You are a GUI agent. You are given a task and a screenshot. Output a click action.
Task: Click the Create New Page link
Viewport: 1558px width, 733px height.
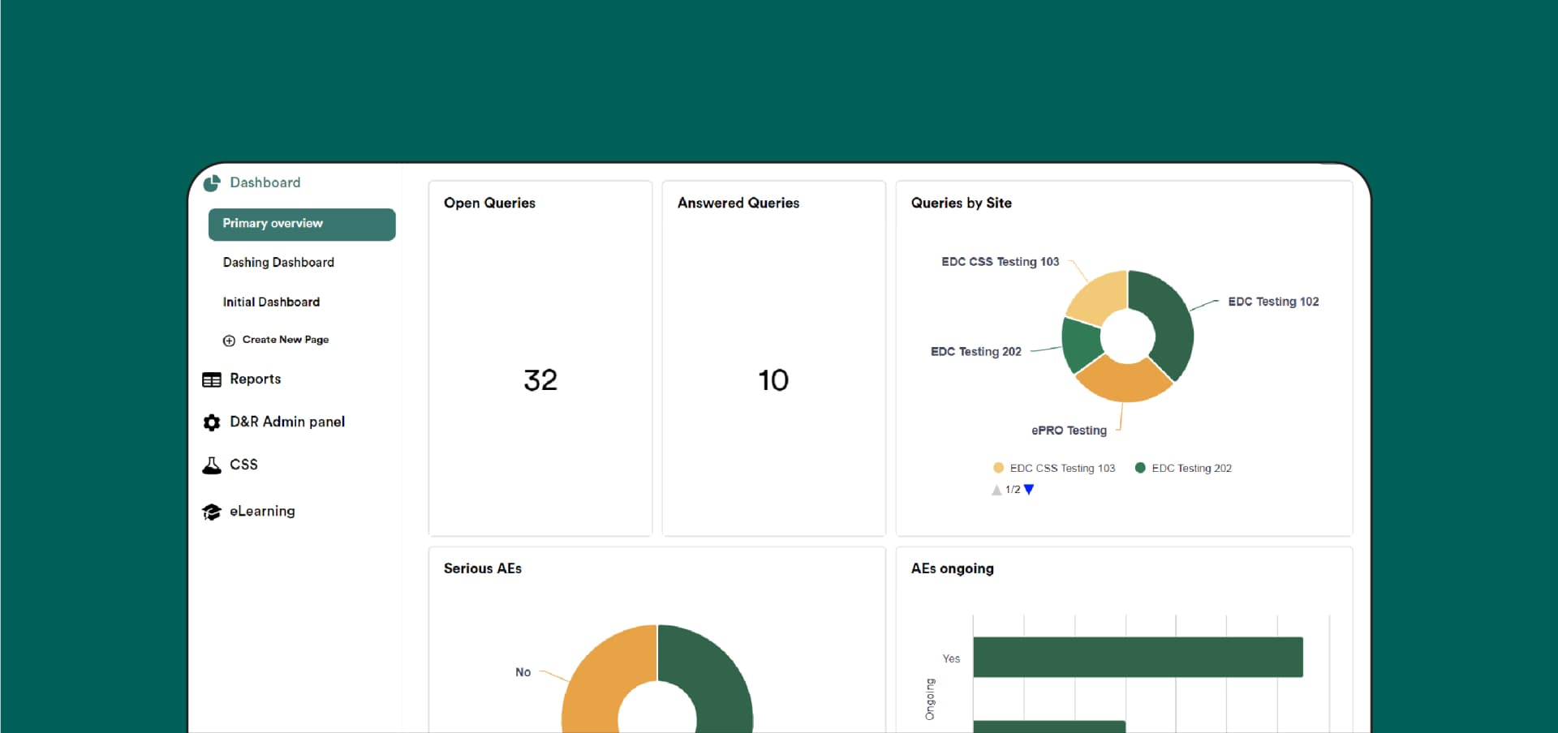pos(286,340)
